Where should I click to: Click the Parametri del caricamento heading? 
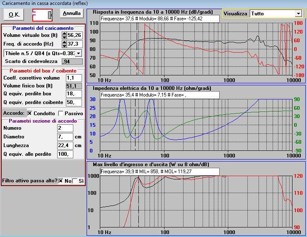43,28
